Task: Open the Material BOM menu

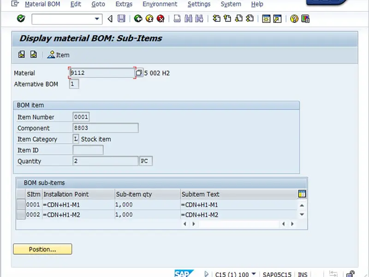Action: (x=42, y=4)
